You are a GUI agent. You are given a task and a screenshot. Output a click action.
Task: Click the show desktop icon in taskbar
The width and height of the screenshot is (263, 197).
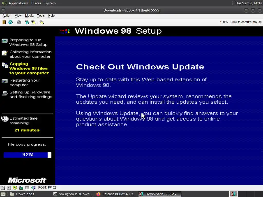(x=3, y=194)
